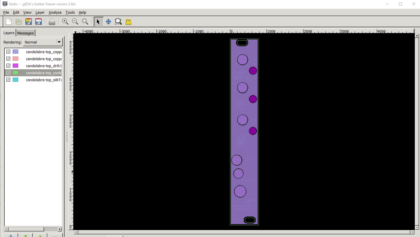Open the Analyze menu
Viewport: 420px width, 237px height.
click(55, 13)
